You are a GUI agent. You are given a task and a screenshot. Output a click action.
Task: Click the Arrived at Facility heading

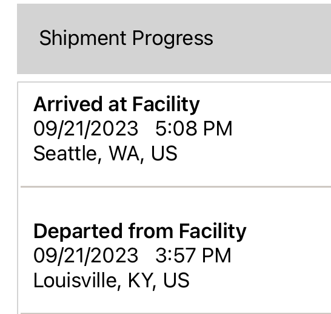(x=116, y=104)
